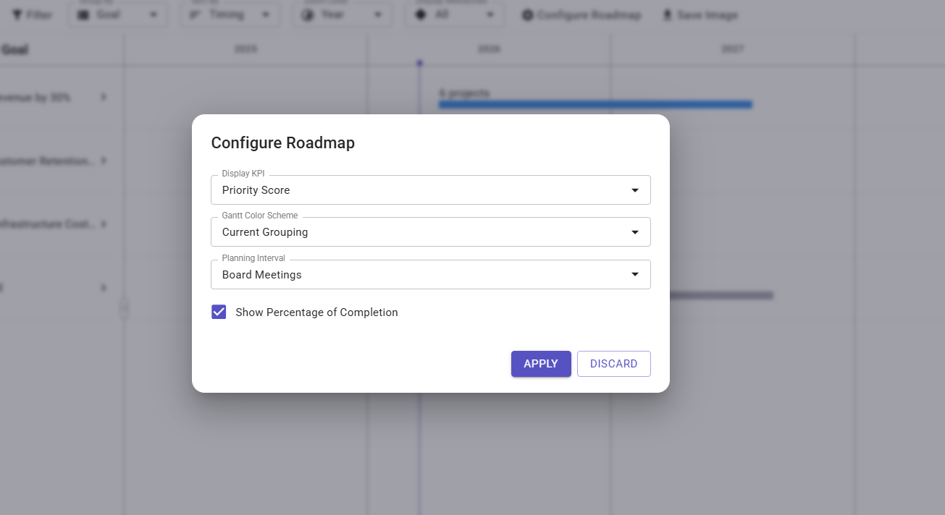
Task: Expand the Infrastructure Cost goal row chevron
Action: [104, 224]
